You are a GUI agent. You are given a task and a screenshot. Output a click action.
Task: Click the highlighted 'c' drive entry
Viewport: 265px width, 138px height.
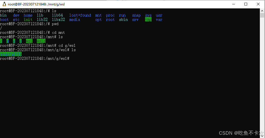(1, 41)
